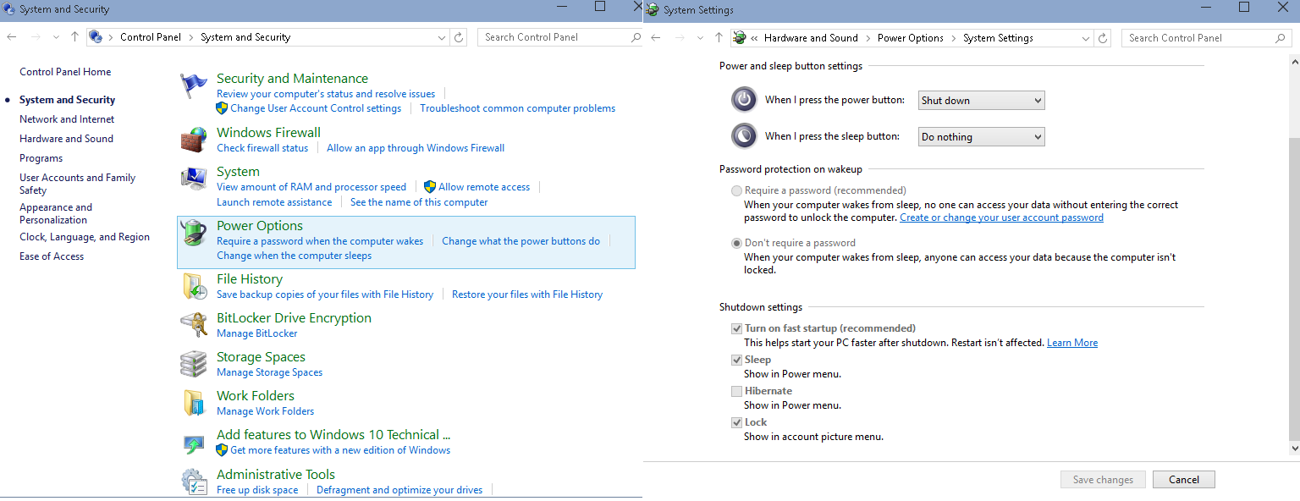Expand address history in System and Security window
Viewport: 1300px width, 501px height.
442,37
